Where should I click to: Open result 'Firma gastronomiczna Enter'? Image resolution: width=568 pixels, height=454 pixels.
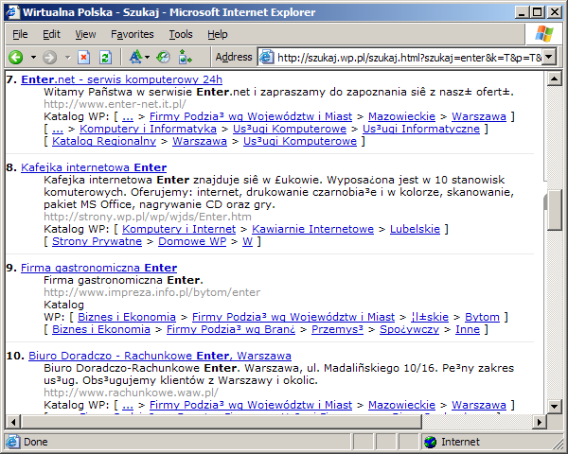[x=98, y=268]
